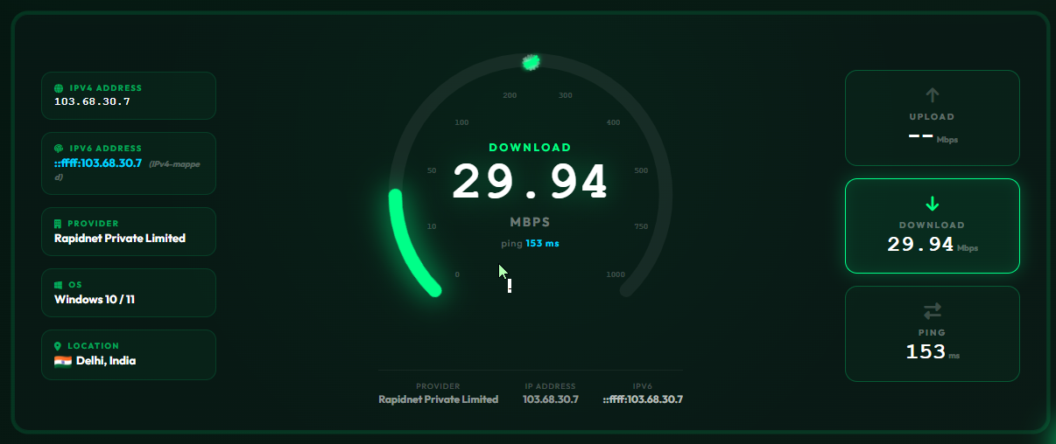Click the 29.94 value in DOWNLOAD card
The image size is (1056, 444).
coord(920,245)
